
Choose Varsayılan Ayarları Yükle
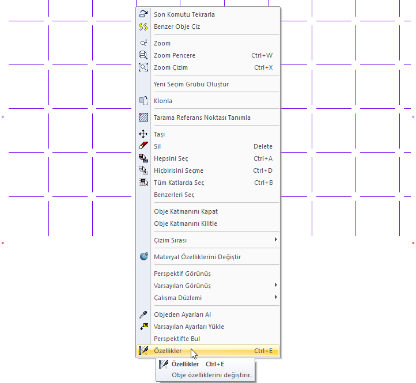(x=208, y=327)
